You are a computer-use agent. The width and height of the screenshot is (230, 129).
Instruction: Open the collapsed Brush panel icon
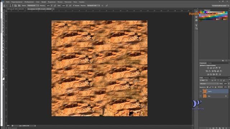197,25
